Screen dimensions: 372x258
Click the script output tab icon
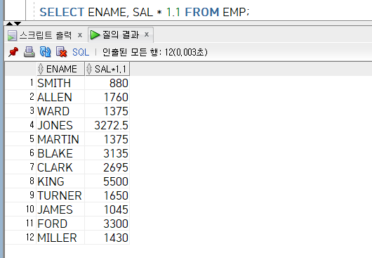(x=12, y=35)
